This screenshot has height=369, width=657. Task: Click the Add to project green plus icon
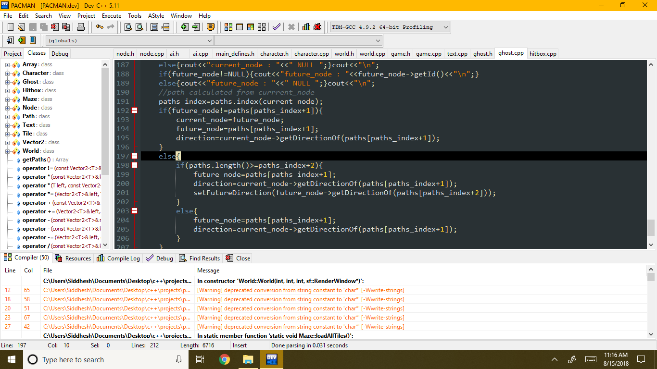(184, 27)
